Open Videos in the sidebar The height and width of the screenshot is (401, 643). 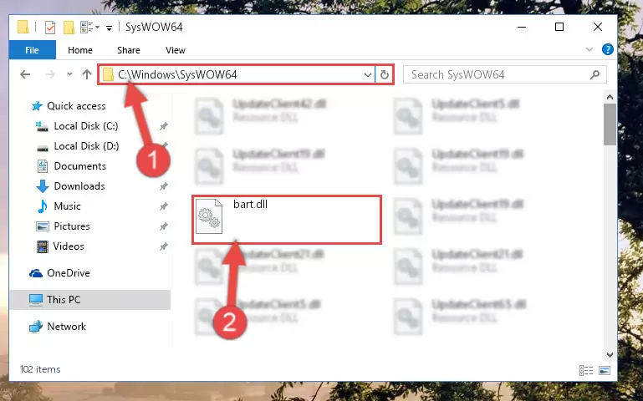69,246
